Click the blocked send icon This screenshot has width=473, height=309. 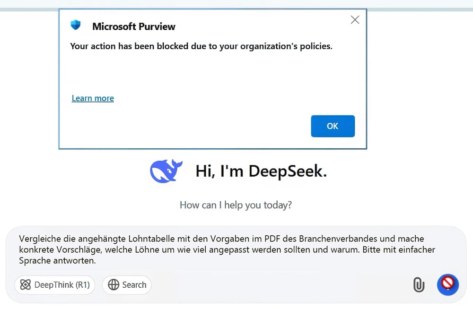pos(447,285)
